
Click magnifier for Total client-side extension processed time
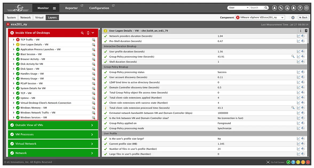tap(293, 108)
